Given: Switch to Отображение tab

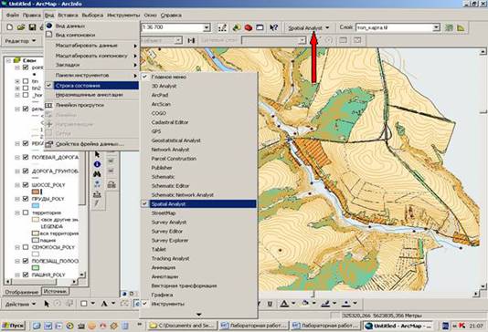Looking at the screenshot, I should 21,292.
